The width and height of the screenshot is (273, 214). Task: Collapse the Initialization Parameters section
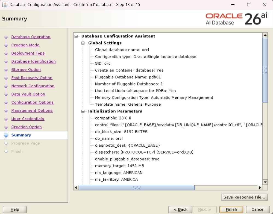pyautogui.click(x=83, y=111)
